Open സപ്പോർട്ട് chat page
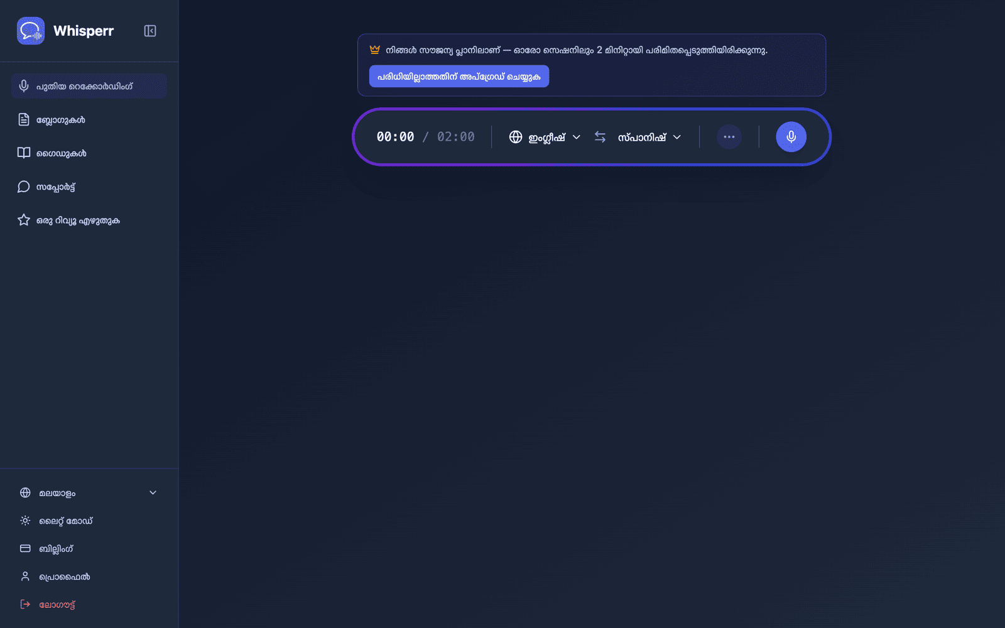This screenshot has height=628, width=1005. 89,187
